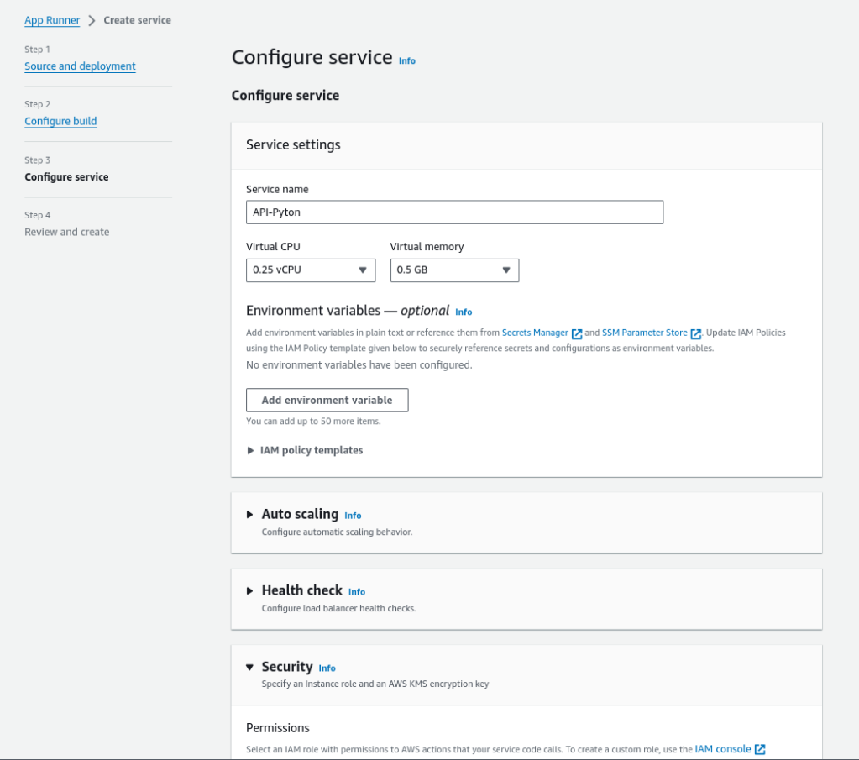Click the breadcrumb chevron separator icon
This screenshot has height=760, width=859.
pos(92,20)
